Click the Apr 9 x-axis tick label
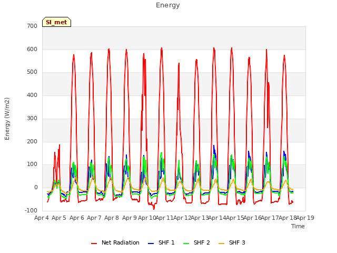Viewport: 337px width, 253px height. point(130,218)
